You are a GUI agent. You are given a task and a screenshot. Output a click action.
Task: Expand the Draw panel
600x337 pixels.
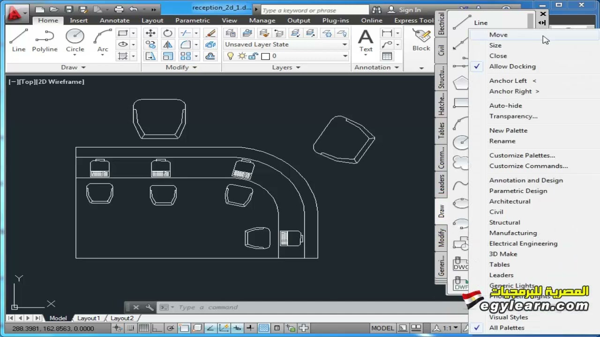tap(73, 67)
